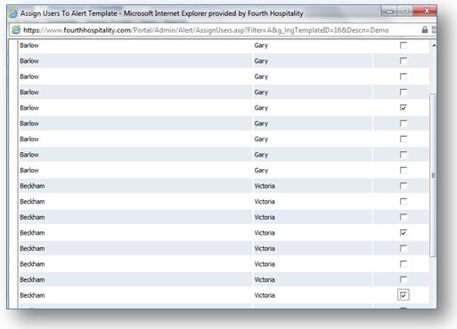Maximize the Assign Users To Alert Template window

(x=405, y=12)
